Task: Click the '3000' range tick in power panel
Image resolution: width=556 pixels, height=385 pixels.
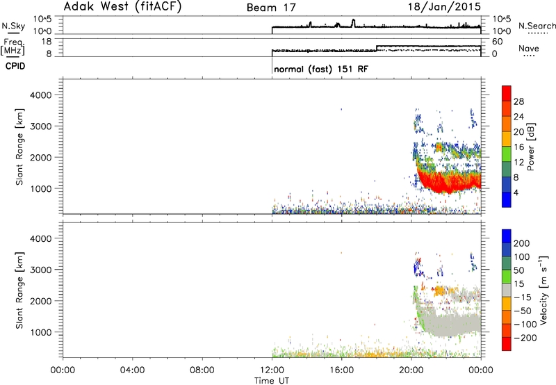Action: pyautogui.click(x=40, y=126)
